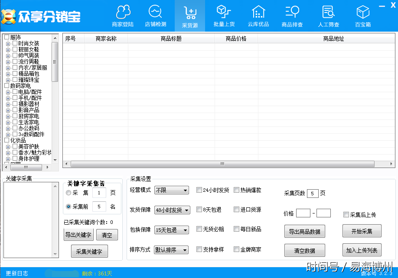
Task: Enable the 24小时发货 filter
Action: [199, 190]
